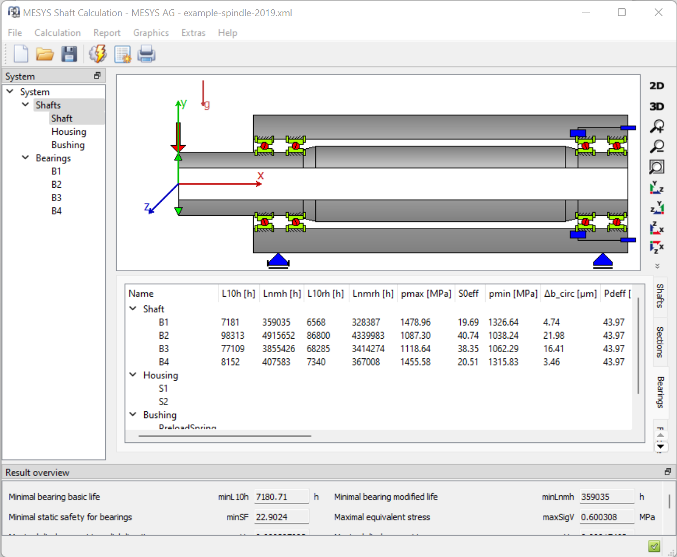Collapse the Bearings node in System tree
Screen dimensions: 677x557
point(25,158)
